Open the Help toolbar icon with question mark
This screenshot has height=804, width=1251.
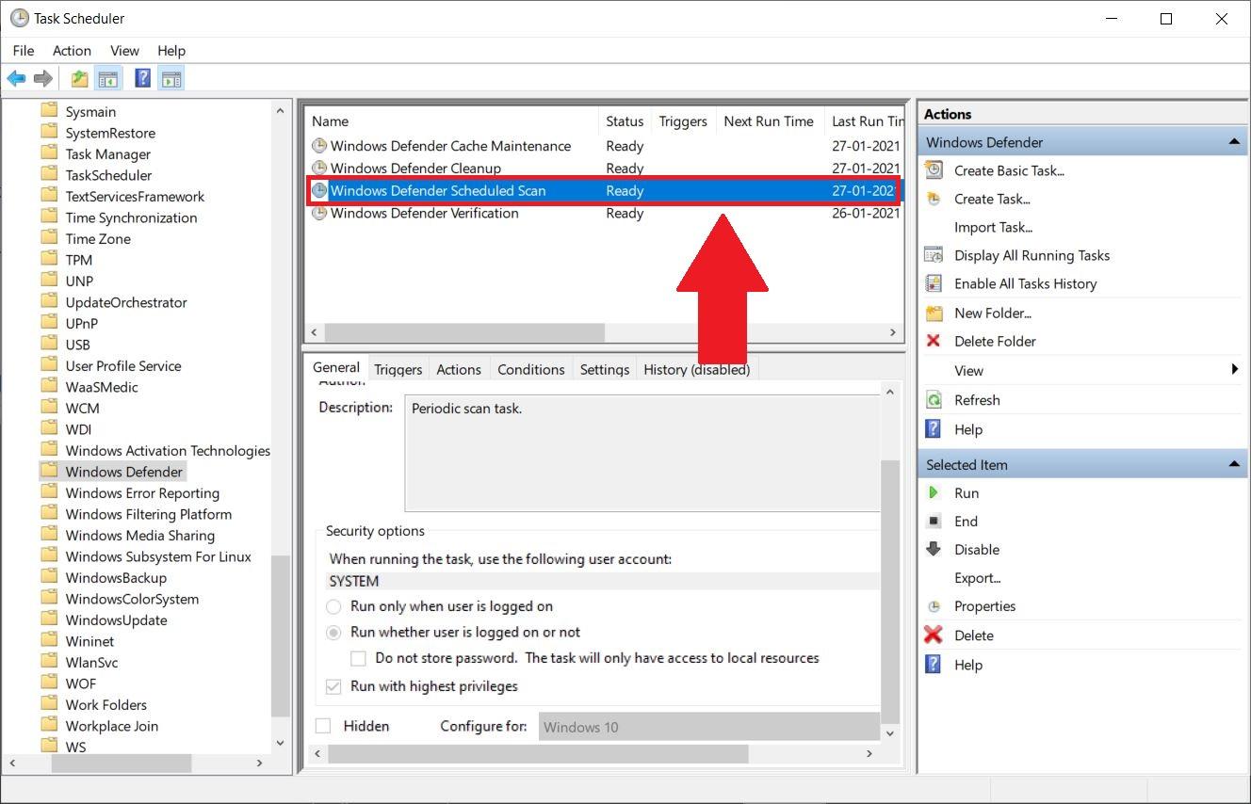(142, 79)
